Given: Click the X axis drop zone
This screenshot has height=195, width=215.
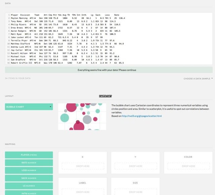Looking at the screenshot, I should [x=82, y=166].
